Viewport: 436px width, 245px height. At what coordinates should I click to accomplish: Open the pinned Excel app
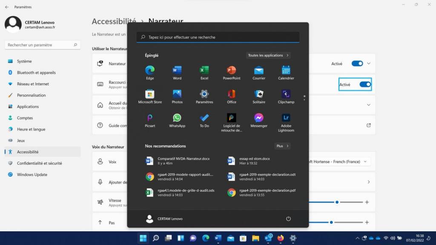tap(204, 73)
